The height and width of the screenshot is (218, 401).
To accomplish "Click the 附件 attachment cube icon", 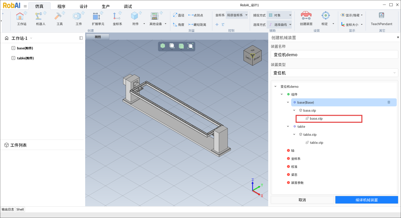I will click(135, 16).
